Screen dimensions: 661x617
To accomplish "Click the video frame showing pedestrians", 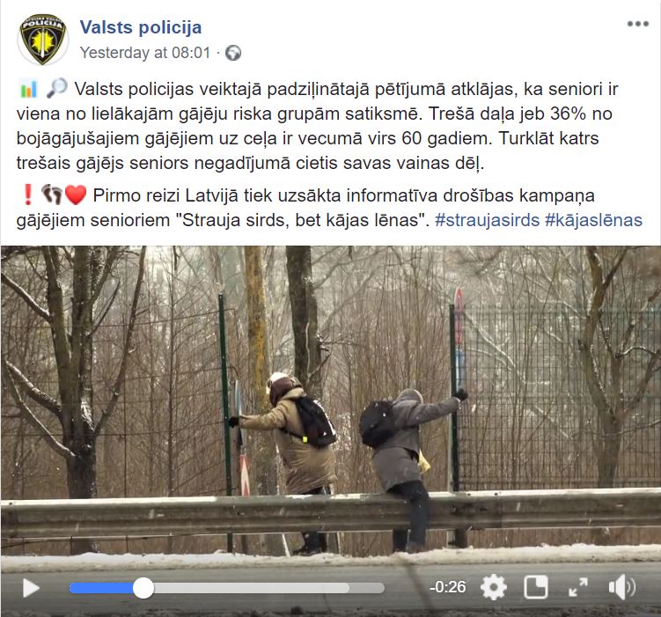I will (x=331, y=407).
